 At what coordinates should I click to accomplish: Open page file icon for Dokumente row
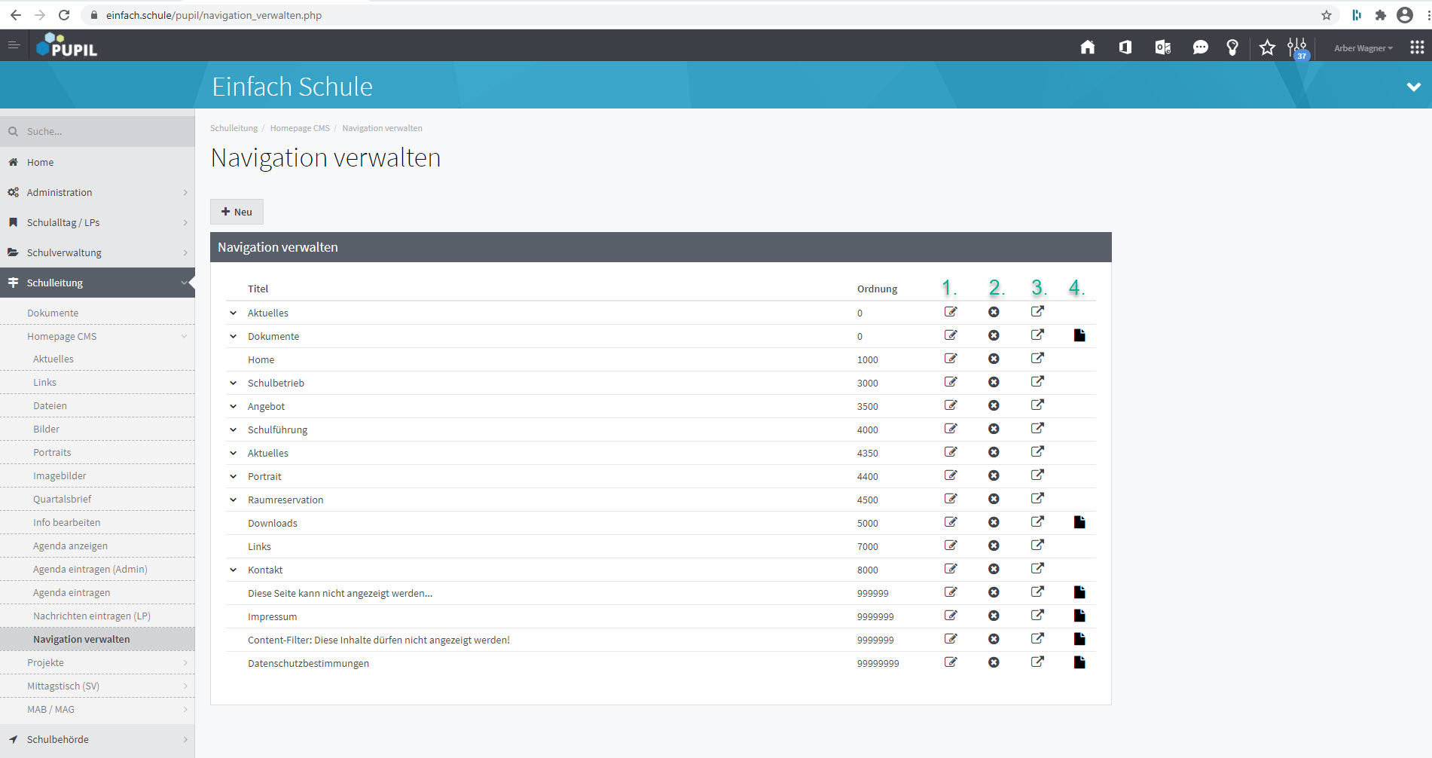click(x=1079, y=335)
